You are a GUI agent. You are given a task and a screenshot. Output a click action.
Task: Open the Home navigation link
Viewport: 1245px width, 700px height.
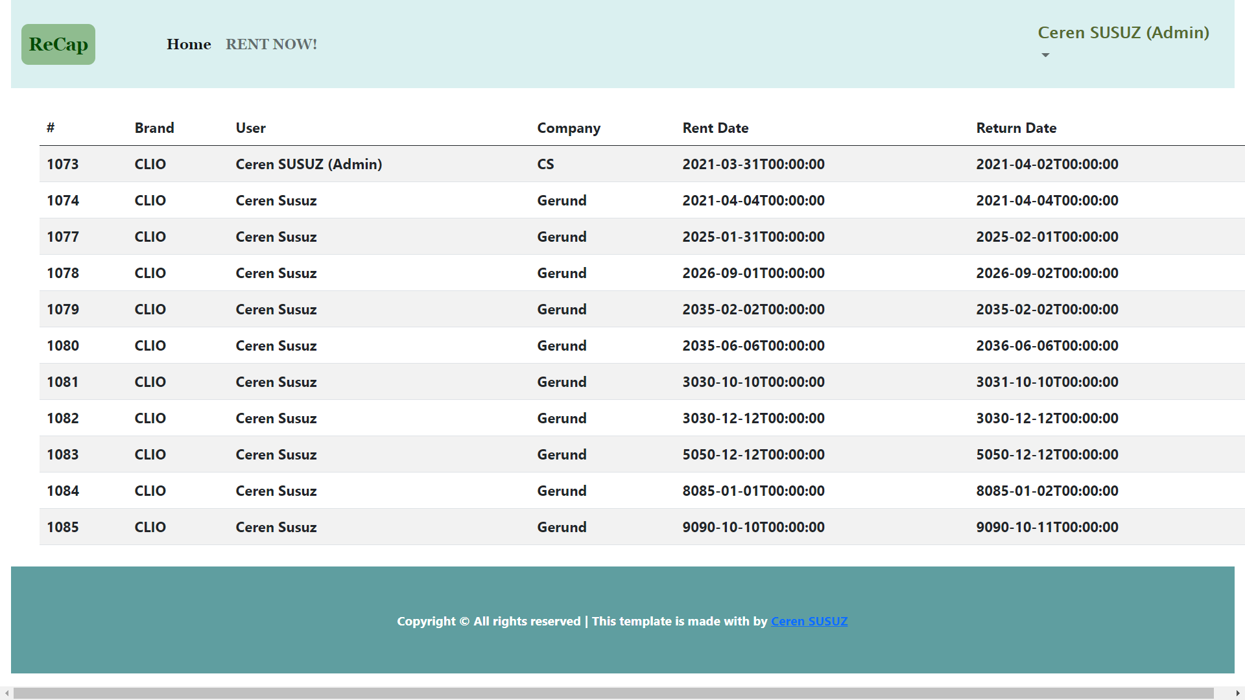click(189, 44)
